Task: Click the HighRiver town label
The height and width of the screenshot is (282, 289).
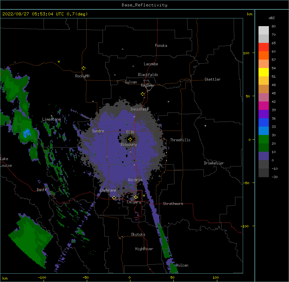Action: pos(144,249)
